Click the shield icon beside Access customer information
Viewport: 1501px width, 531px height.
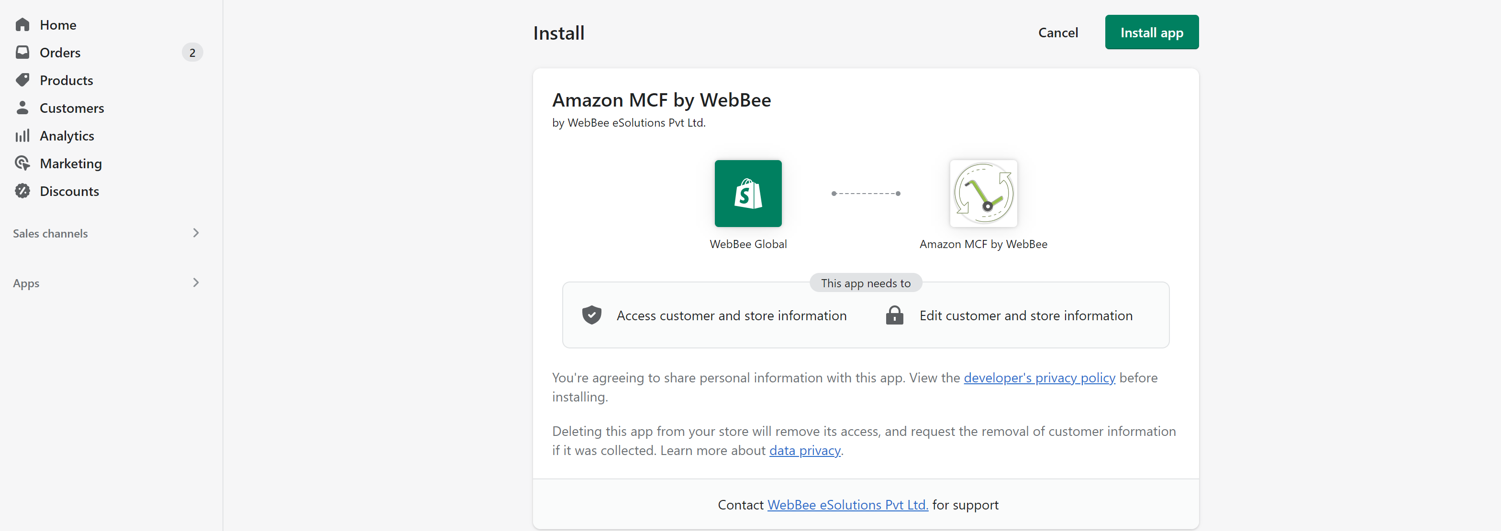(x=591, y=315)
